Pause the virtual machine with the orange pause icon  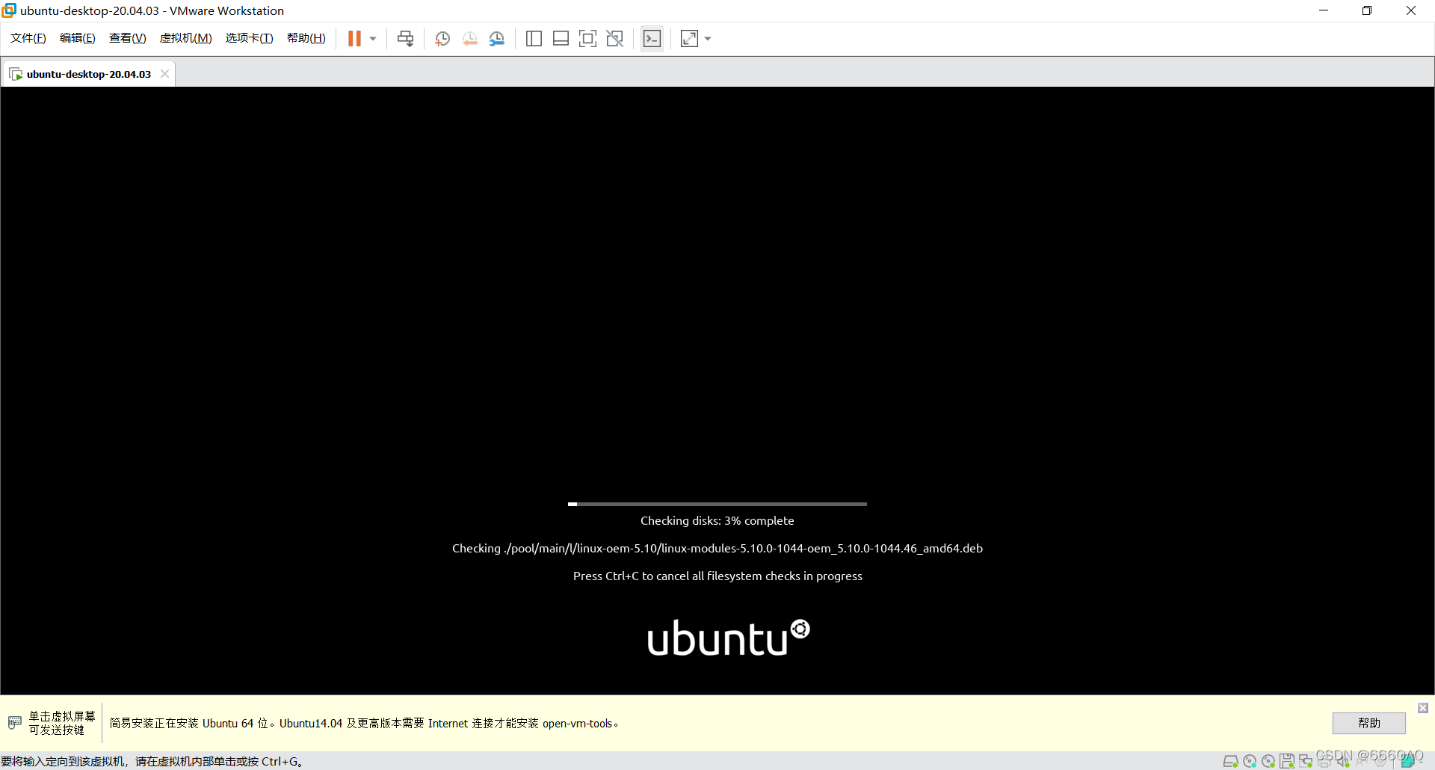[354, 38]
